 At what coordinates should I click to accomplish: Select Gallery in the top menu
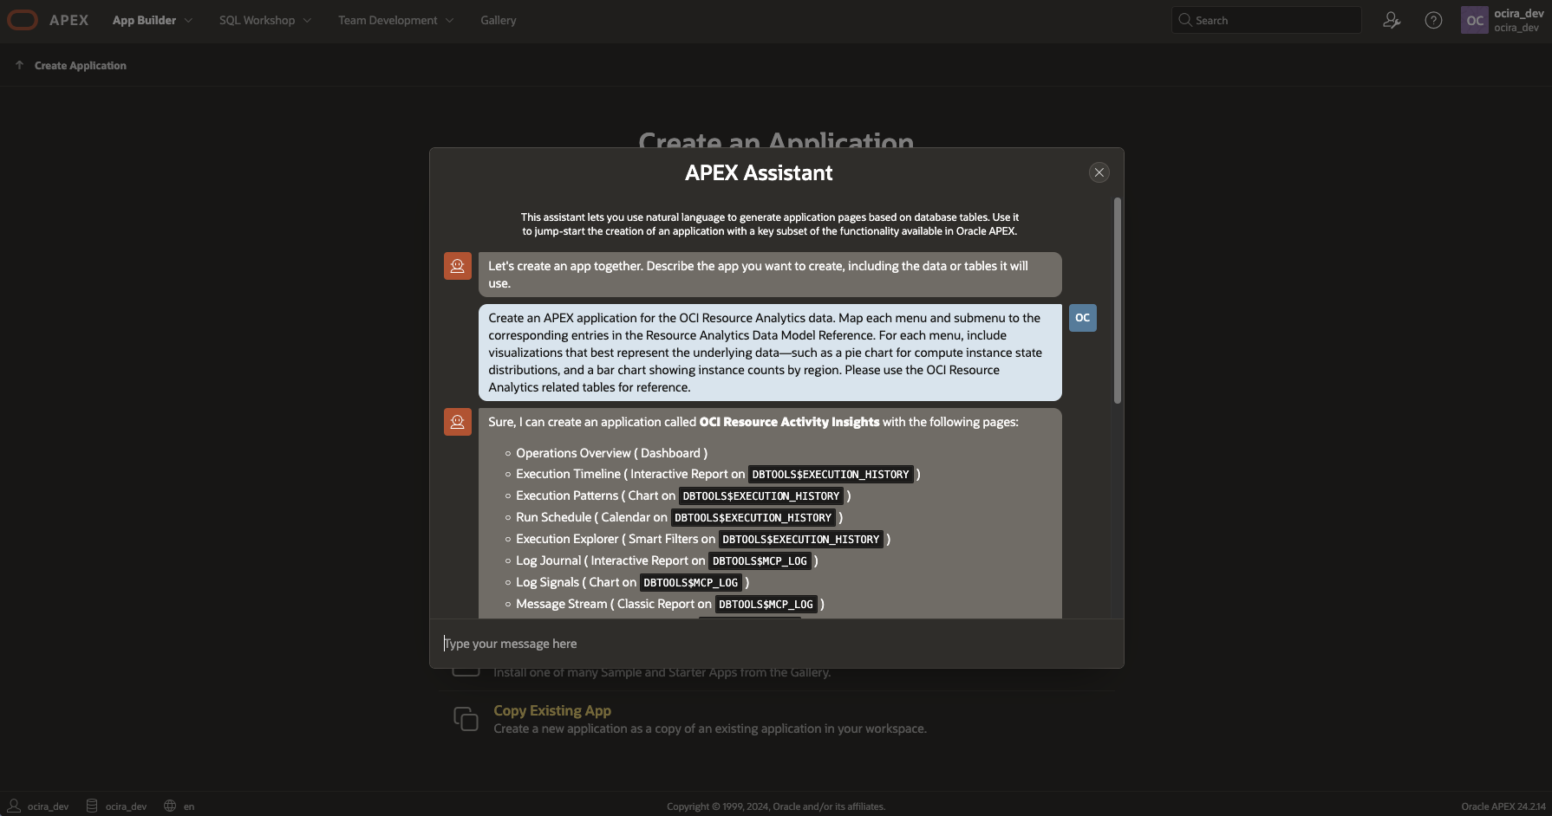[498, 19]
